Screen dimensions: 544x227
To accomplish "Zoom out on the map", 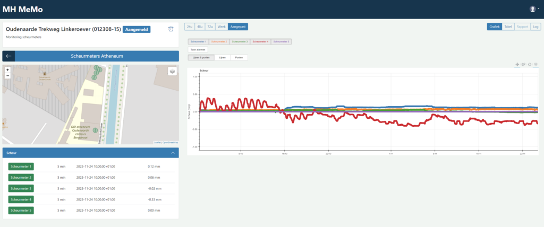I will coord(7,75).
